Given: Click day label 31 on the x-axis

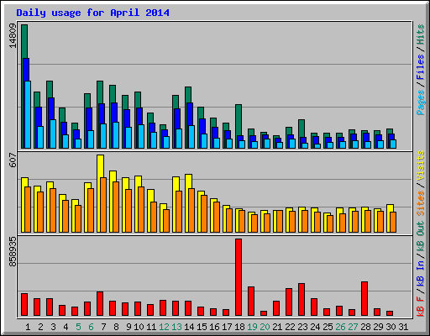Looking at the screenshot, I should (403, 327).
